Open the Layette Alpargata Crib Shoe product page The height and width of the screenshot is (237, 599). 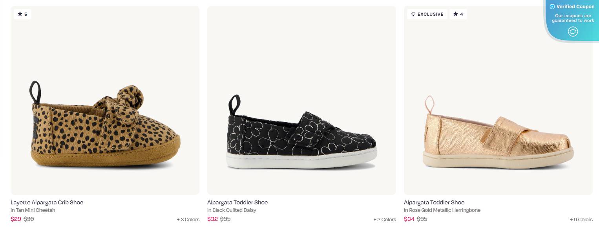click(x=47, y=202)
